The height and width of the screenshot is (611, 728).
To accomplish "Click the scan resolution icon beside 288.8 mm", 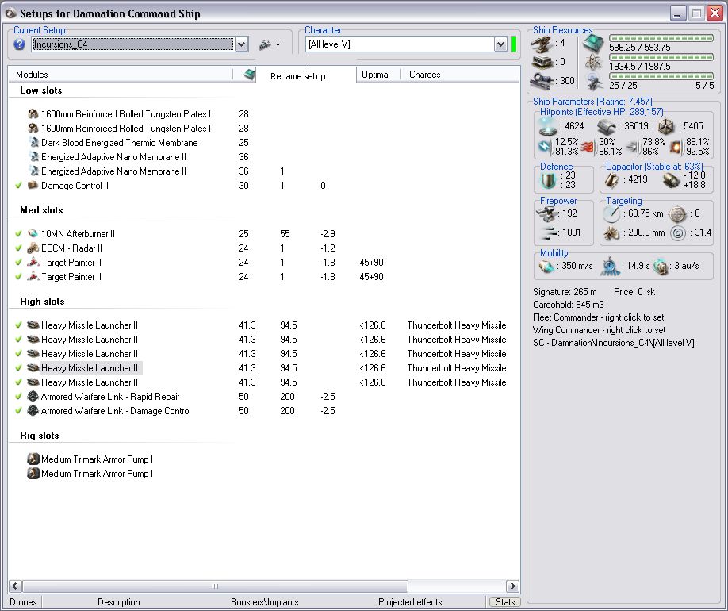I will (x=611, y=232).
